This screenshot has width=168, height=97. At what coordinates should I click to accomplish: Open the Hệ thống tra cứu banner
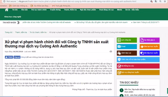pos(138,66)
